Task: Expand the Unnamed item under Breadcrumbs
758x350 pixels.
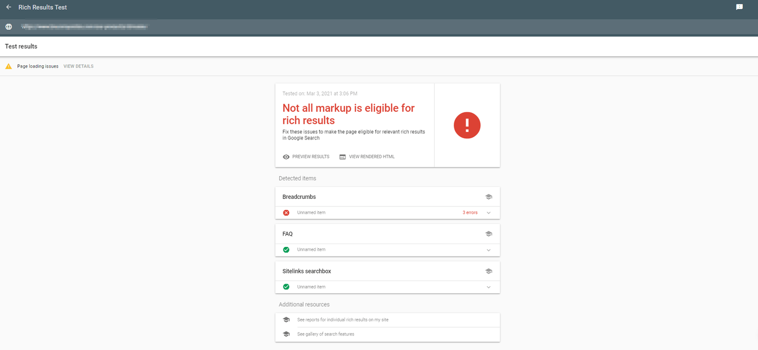Action: click(x=488, y=212)
